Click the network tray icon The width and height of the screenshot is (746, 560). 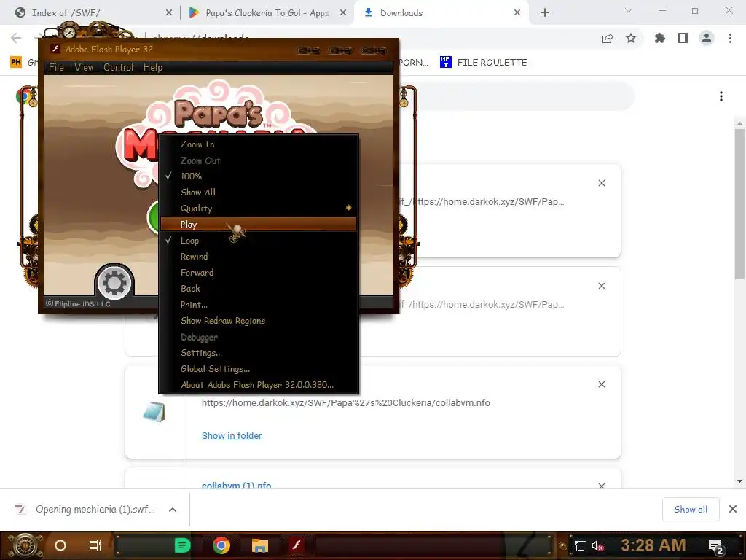point(581,545)
